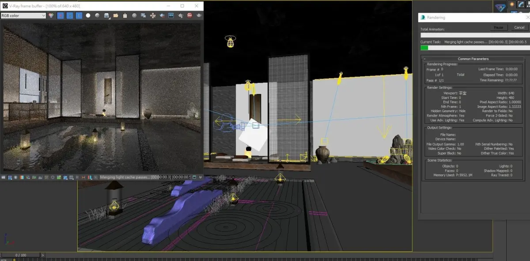Click 'Height: 480' in Render Settings
Image resolution: width=530 pixels, height=261 pixels.
click(505, 98)
